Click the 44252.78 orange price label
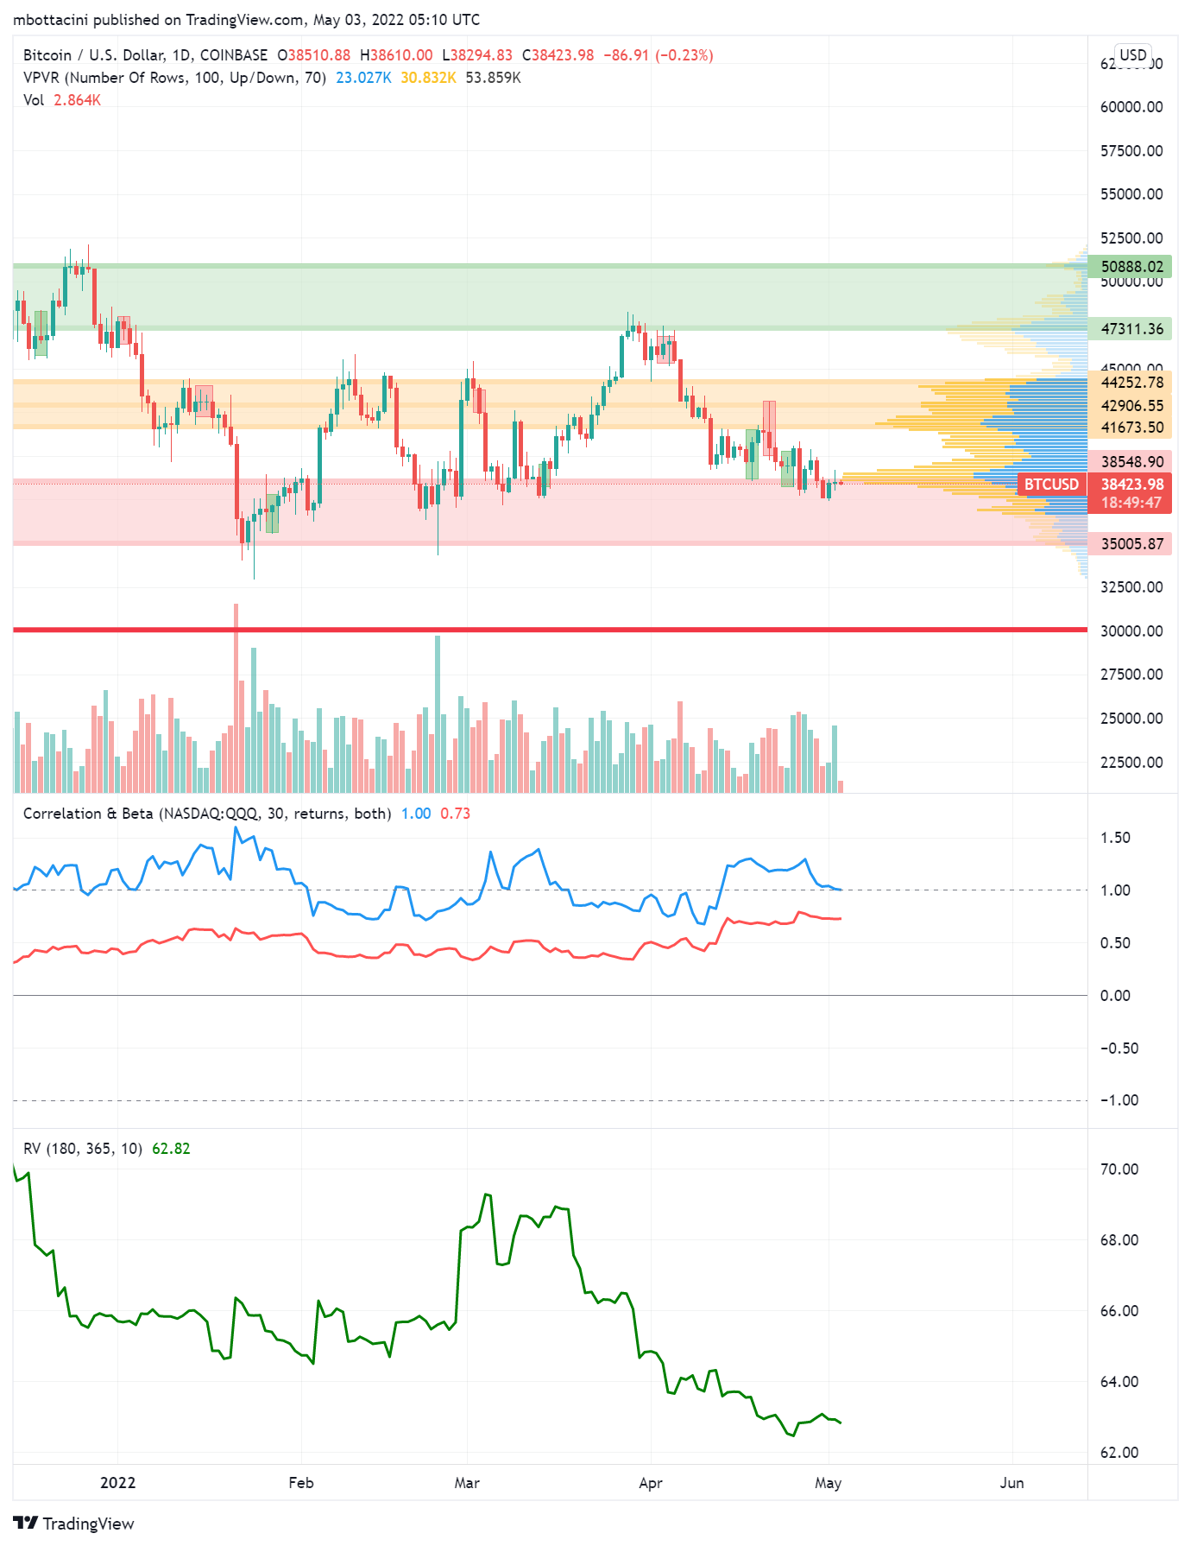 click(x=1131, y=383)
